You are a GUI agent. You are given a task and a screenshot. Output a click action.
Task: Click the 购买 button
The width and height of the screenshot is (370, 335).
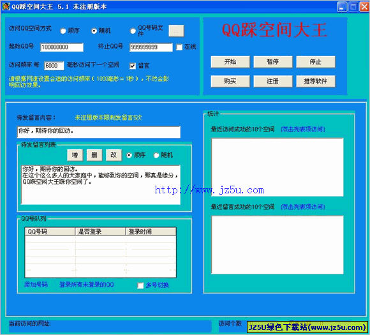[230, 81]
